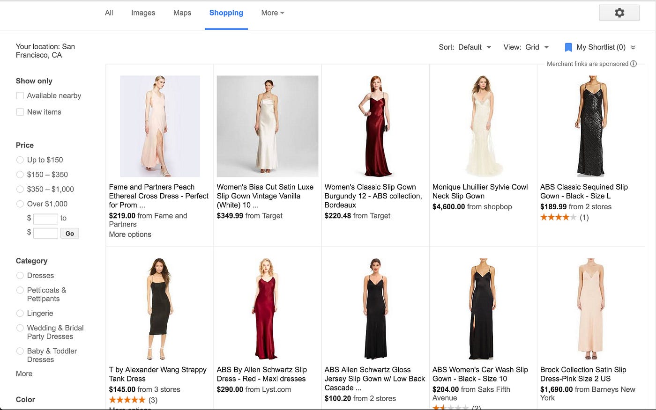Image resolution: width=656 pixels, height=410 pixels.
Task: Click star rating on ABS Classic Sequined Gown
Action: coord(559,217)
